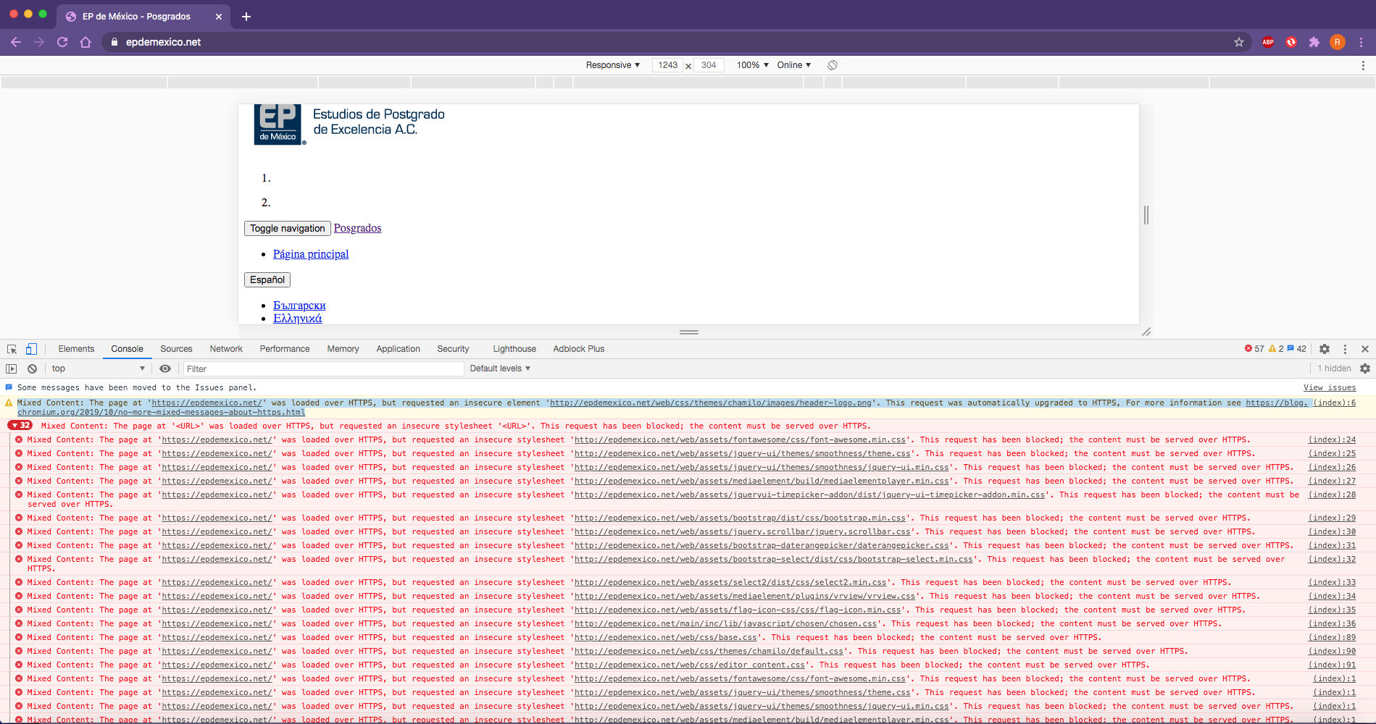
Task: Switch to the Lighthouse tab
Action: point(514,348)
